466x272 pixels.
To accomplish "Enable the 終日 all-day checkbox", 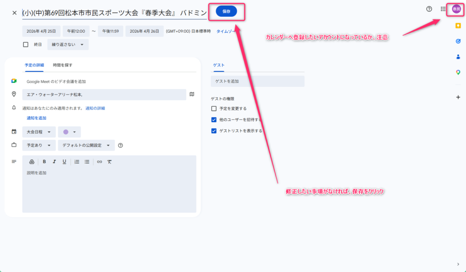I will point(26,45).
